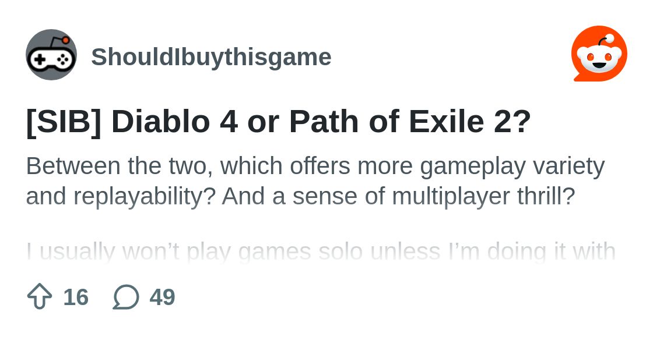
Task: Click the upvote count 16
Action: tap(76, 297)
